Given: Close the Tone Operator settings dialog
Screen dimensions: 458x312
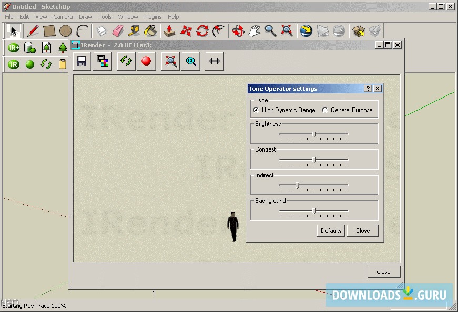Looking at the screenshot, I should (363, 231).
